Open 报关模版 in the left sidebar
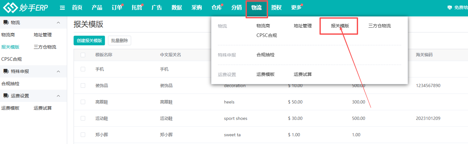This screenshot has height=144, width=468. [x=10, y=47]
